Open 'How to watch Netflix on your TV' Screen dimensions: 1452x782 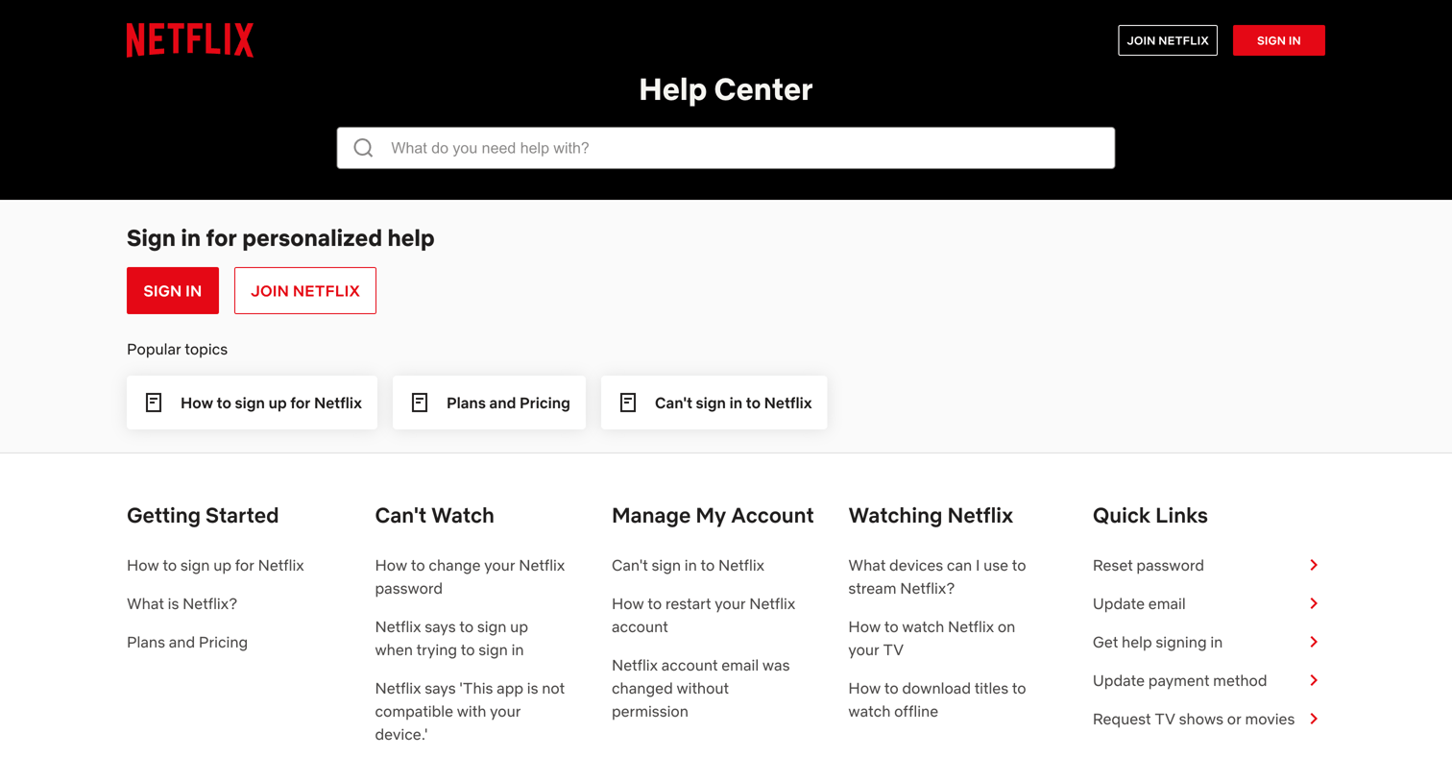(x=932, y=638)
